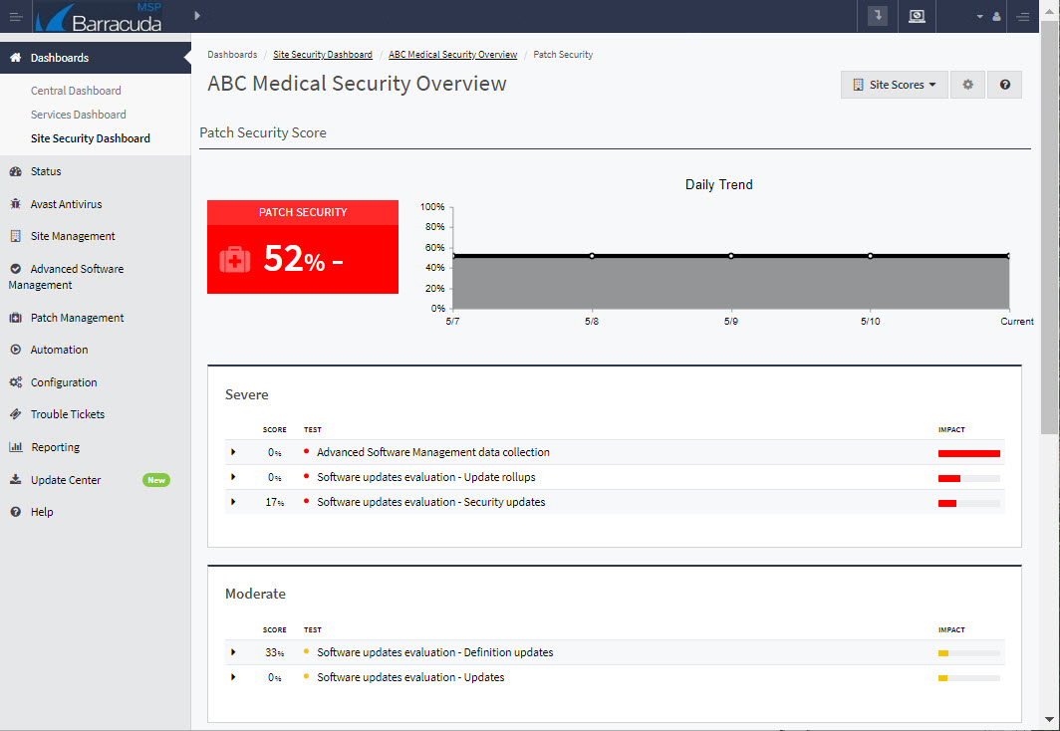
Task: Click the vertical scrollbar thumb on the right
Action: [1049, 226]
